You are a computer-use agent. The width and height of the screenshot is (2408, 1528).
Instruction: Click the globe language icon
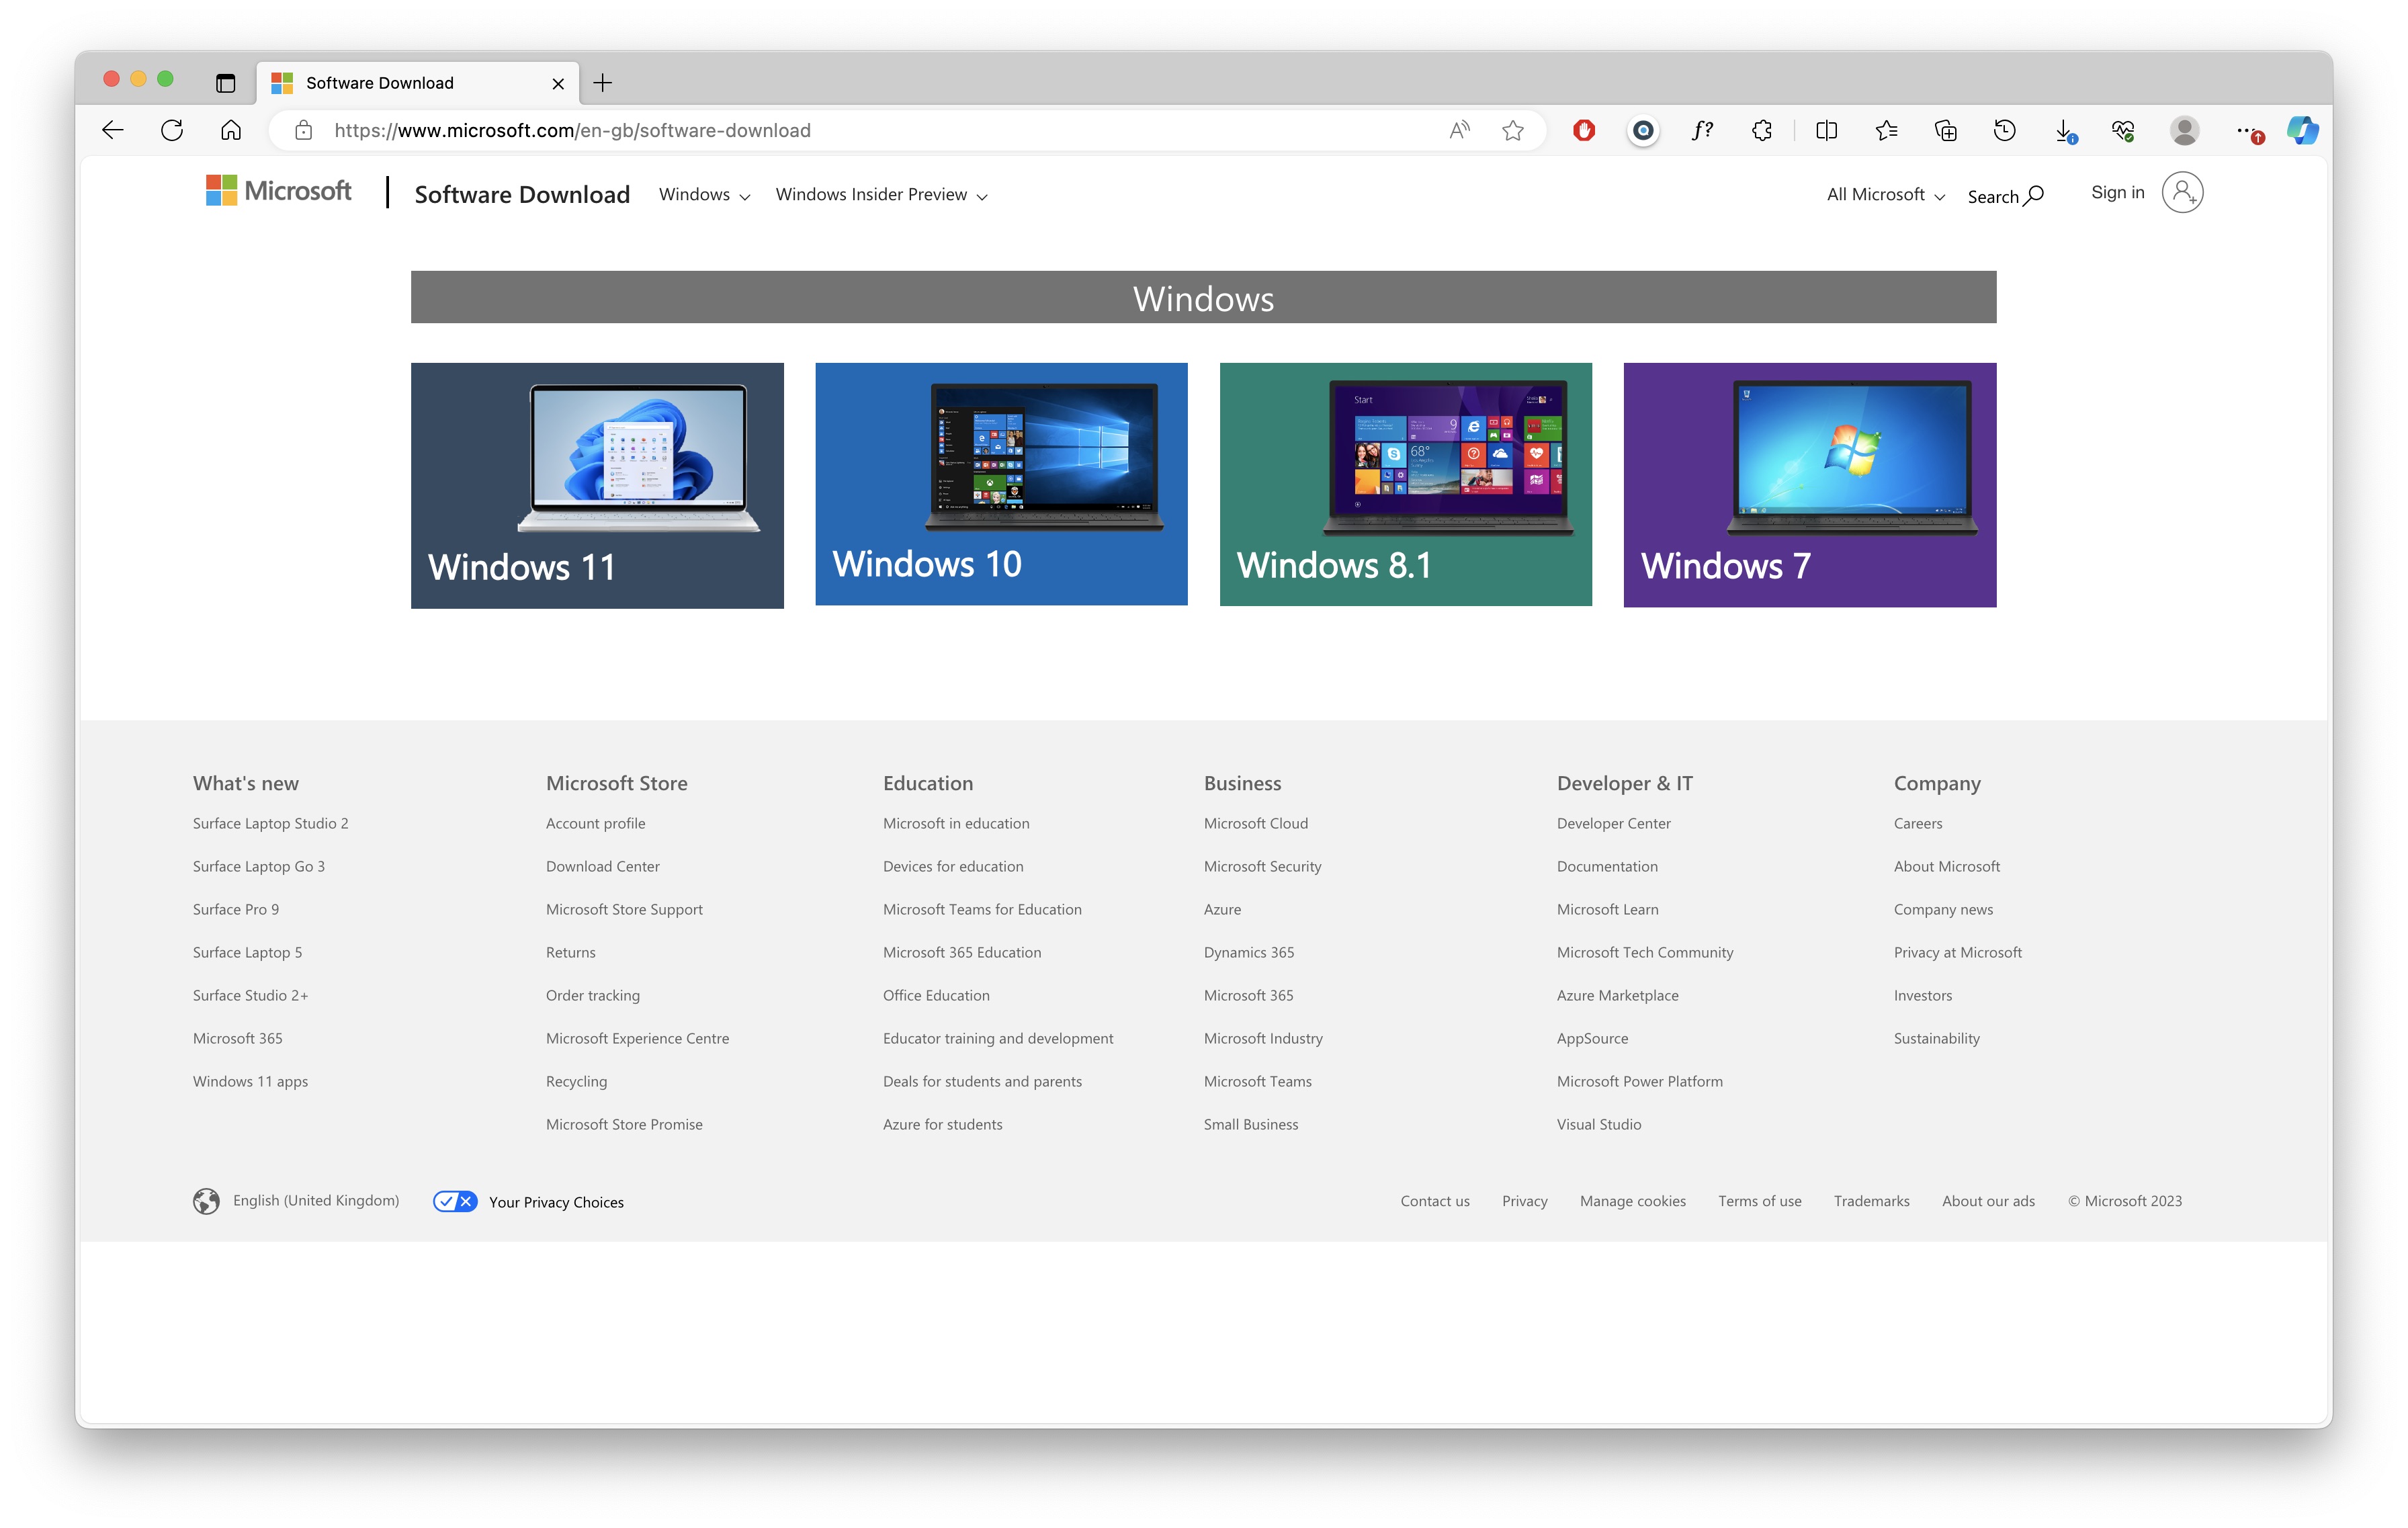(x=206, y=1201)
